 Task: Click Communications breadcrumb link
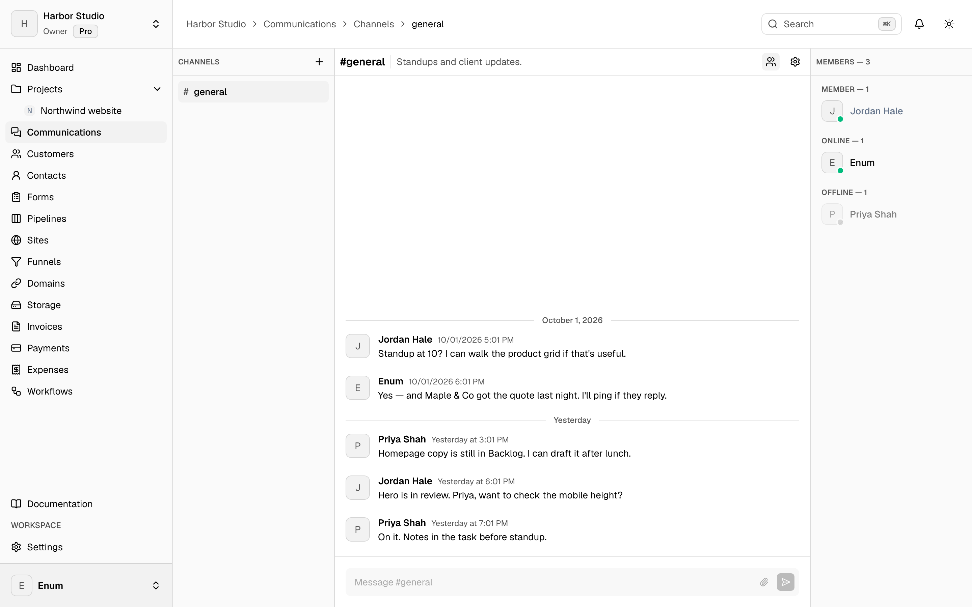click(x=300, y=24)
